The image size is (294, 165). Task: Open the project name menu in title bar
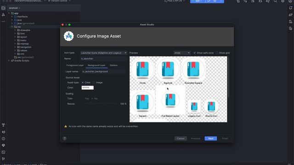pos(29,1)
